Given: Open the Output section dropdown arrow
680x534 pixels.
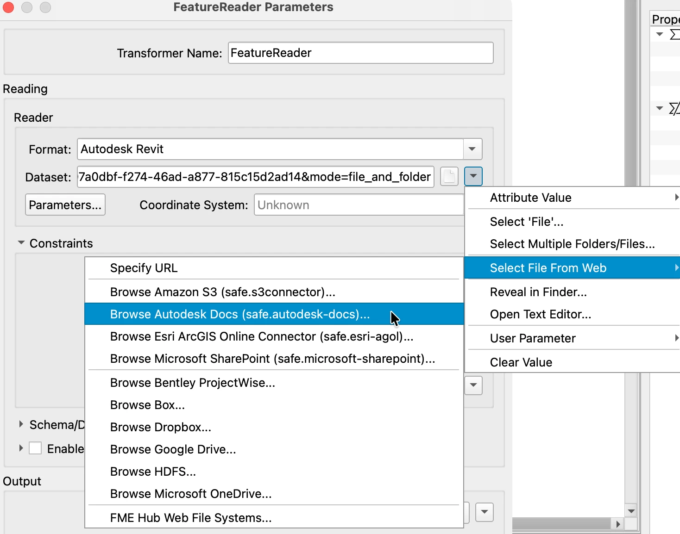Looking at the screenshot, I should pos(485,512).
